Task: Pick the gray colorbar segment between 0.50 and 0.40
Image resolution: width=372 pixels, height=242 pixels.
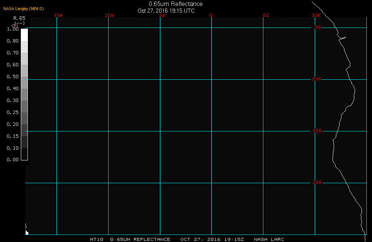Action: point(25,82)
